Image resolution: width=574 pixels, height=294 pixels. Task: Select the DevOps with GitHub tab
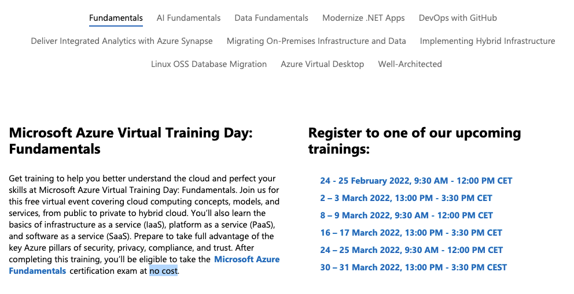coord(458,18)
